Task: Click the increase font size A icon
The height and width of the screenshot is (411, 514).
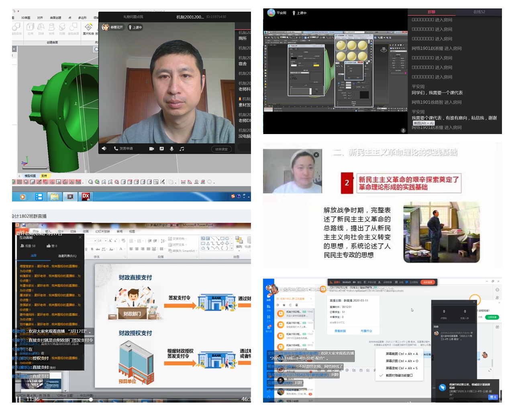Action: click(110, 241)
